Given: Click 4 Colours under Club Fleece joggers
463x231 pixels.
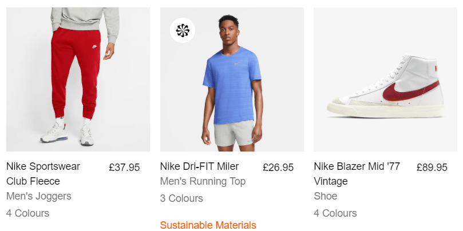Looking at the screenshot, I should pyautogui.click(x=27, y=213).
